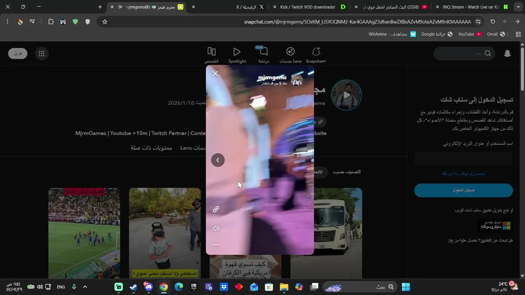The width and height of the screenshot is (525, 295).
Task: Open a new browser tab
Action: 100,7
